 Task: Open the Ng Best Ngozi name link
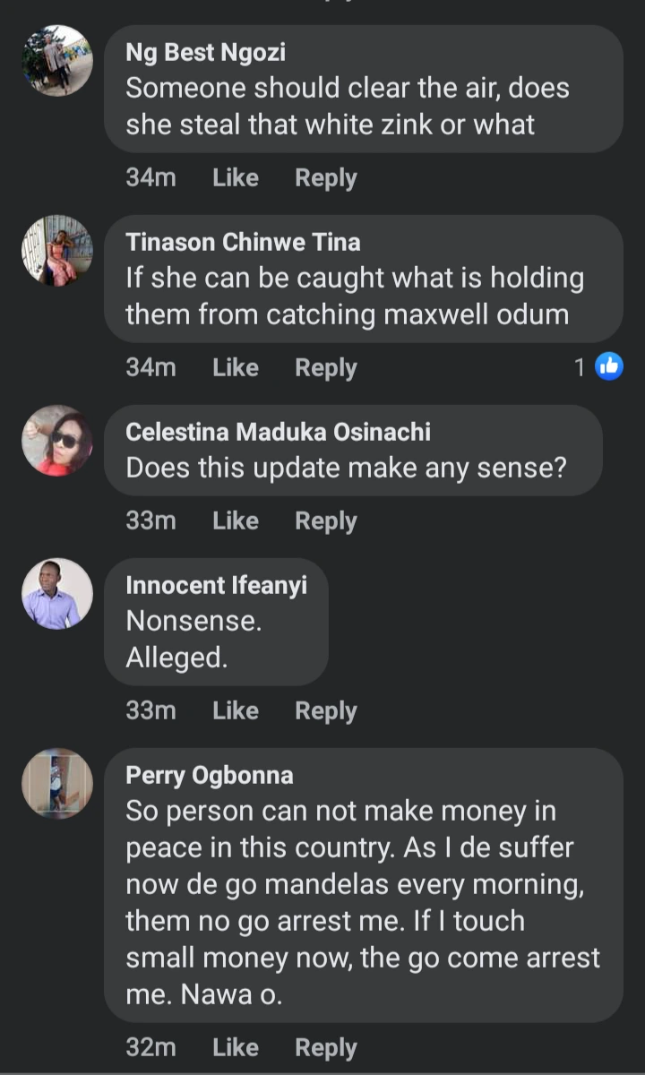[x=205, y=53]
